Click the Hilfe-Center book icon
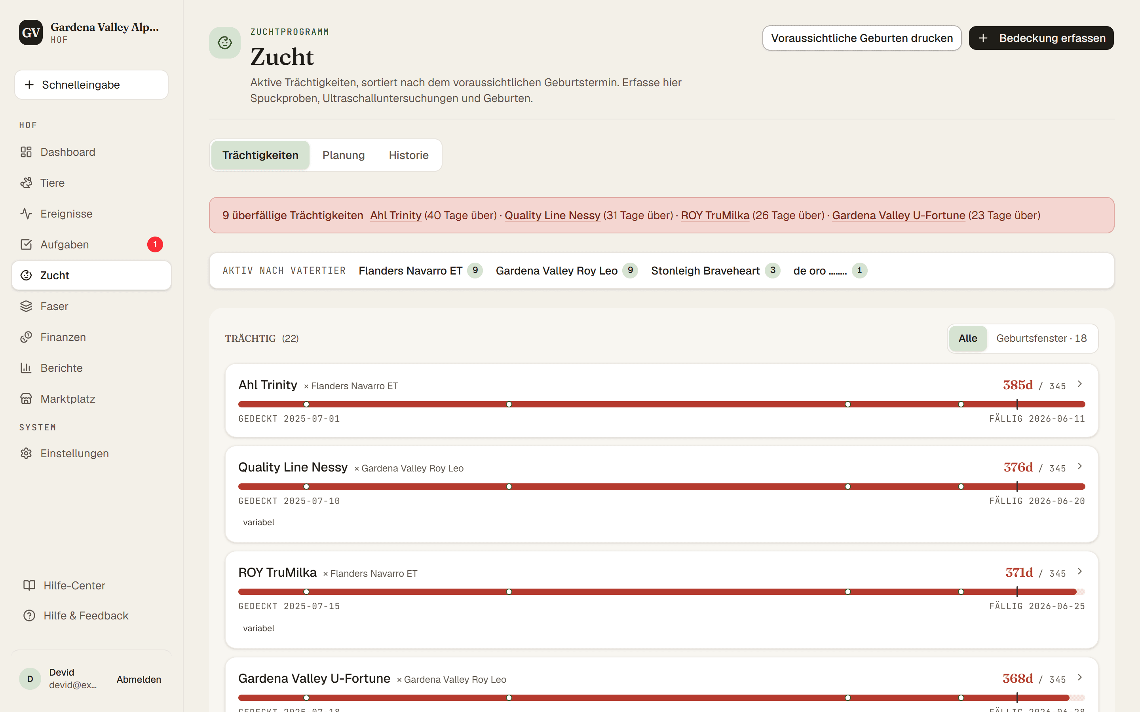This screenshot has width=1140, height=712. pos(29,585)
